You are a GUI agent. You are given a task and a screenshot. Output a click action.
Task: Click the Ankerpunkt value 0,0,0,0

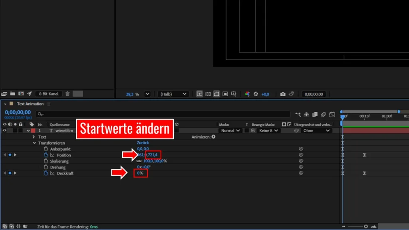(x=143, y=149)
